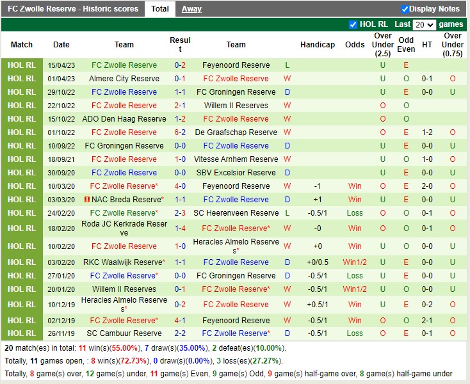Click handicap -0.5/1 on 27/01/20 row

pyautogui.click(x=318, y=276)
